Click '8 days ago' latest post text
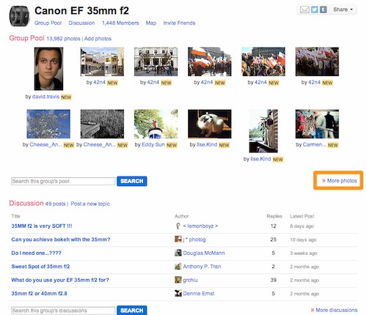Screen dimensions: 367x315 click(x=302, y=226)
